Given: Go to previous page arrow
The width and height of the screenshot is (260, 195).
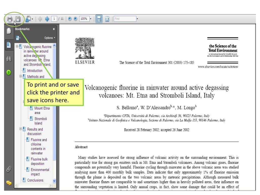Looking at the screenshot, I should tap(40, 19).
